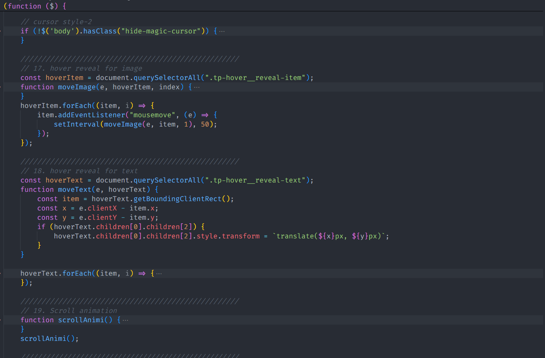Screen dimensions: 545x358
Task: Click the scrollAnimi() call statement
Action: click(49, 339)
